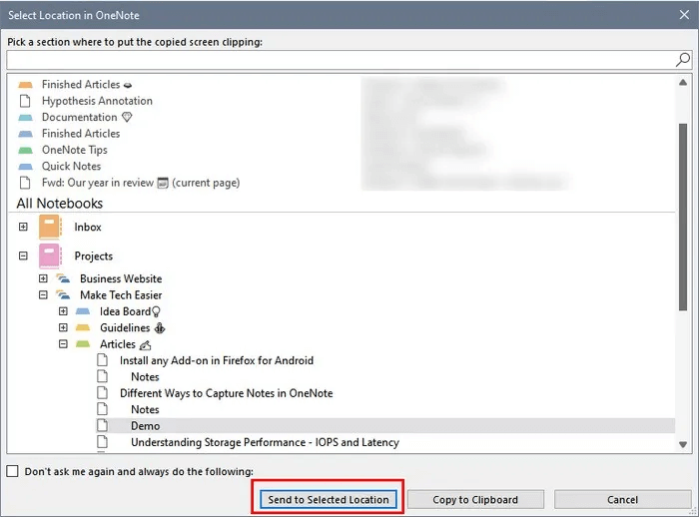The height and width of the screenshot is (517, 699).
Task: Collapse the Articles section
Action: pos(63,344)
